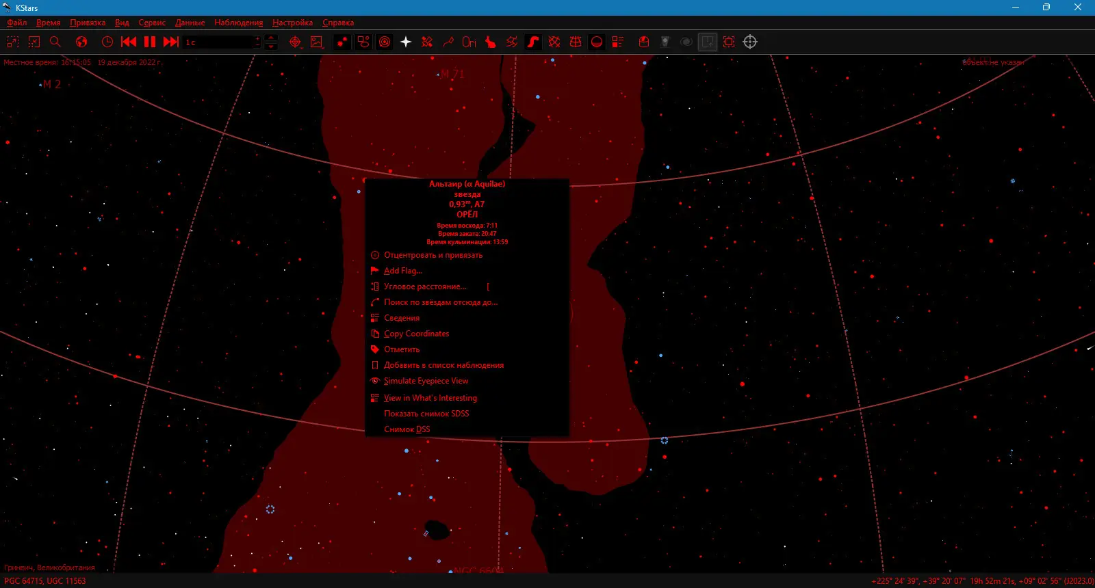Toggle satellites display
Image resolution: width=1095 pixels, height=588 pixels.
point(427,42)
